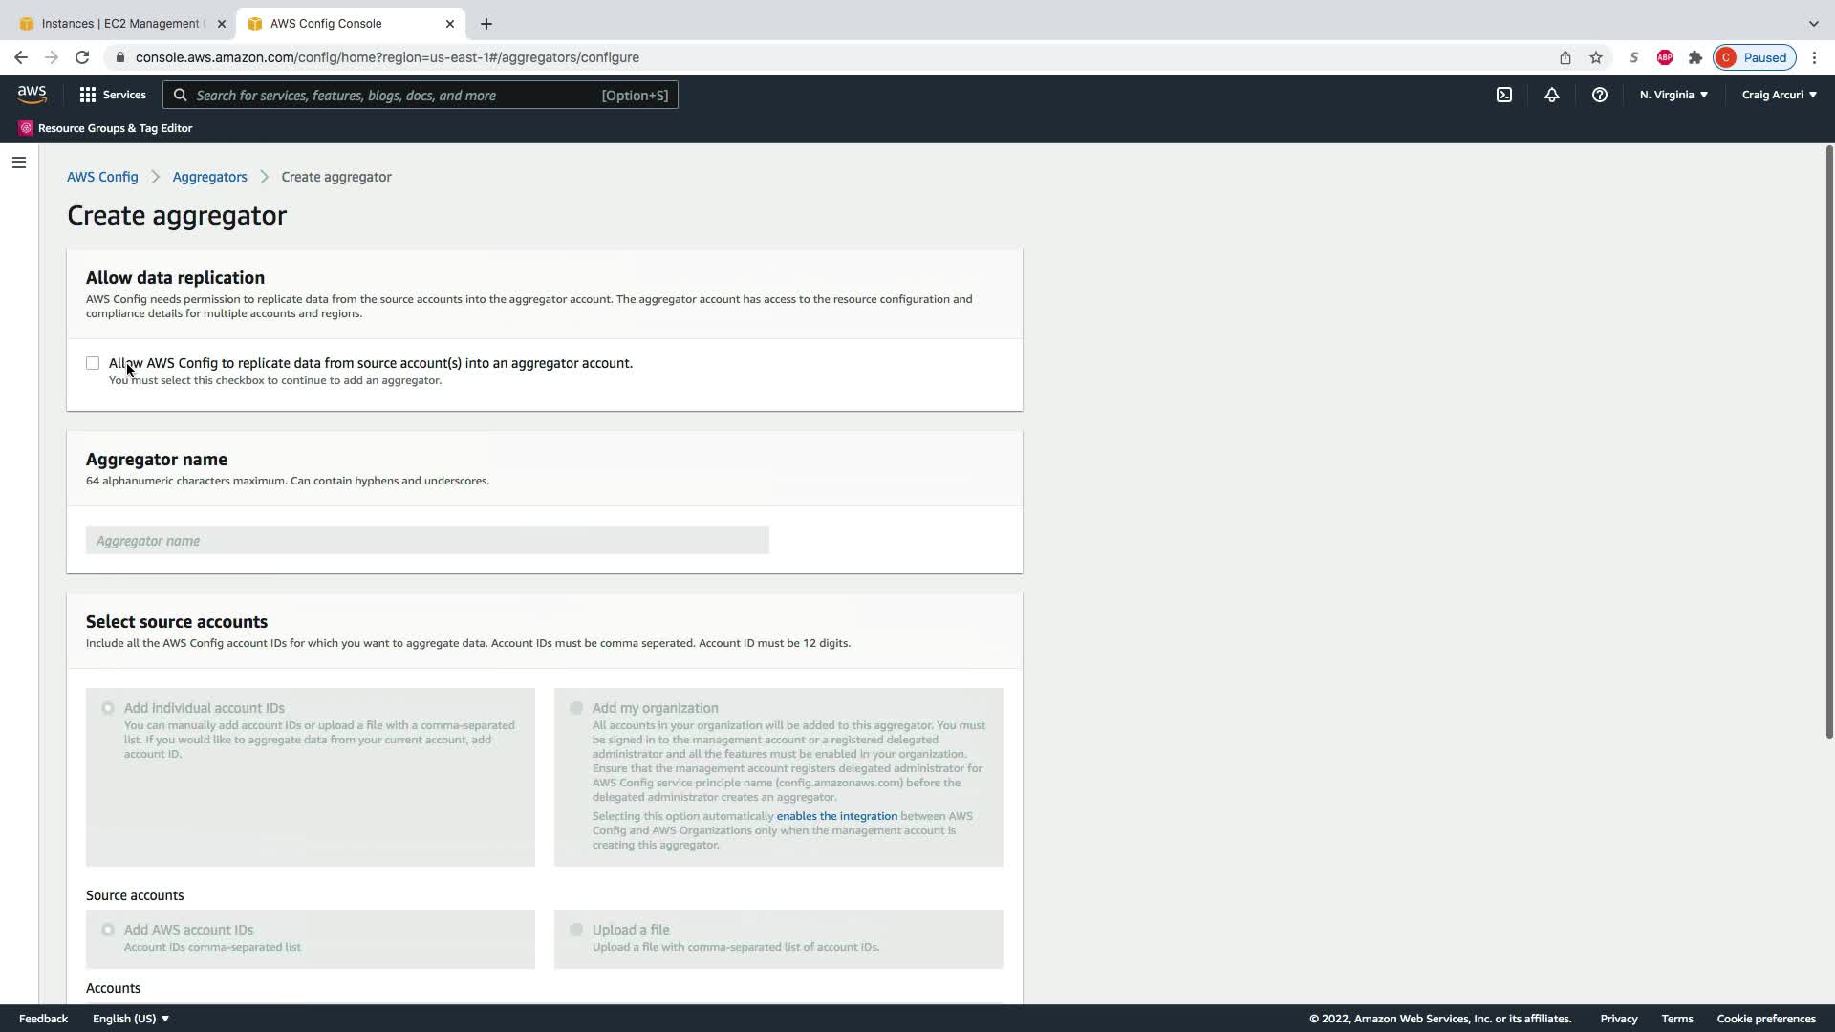1835x1032 pixels.
Task: Switch to the Instances EC2 Management tab
Action: tap(119, 24)
